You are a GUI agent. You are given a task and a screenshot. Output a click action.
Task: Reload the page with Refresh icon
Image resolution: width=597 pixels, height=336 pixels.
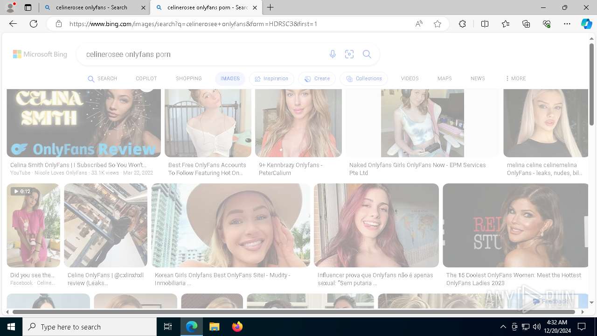(x=34, y=24)
